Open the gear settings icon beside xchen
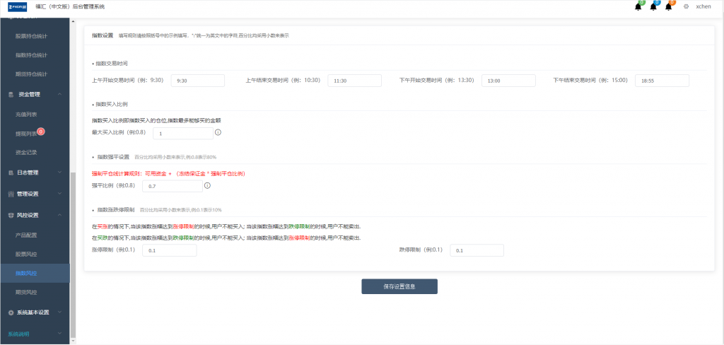 click(686, 7)
